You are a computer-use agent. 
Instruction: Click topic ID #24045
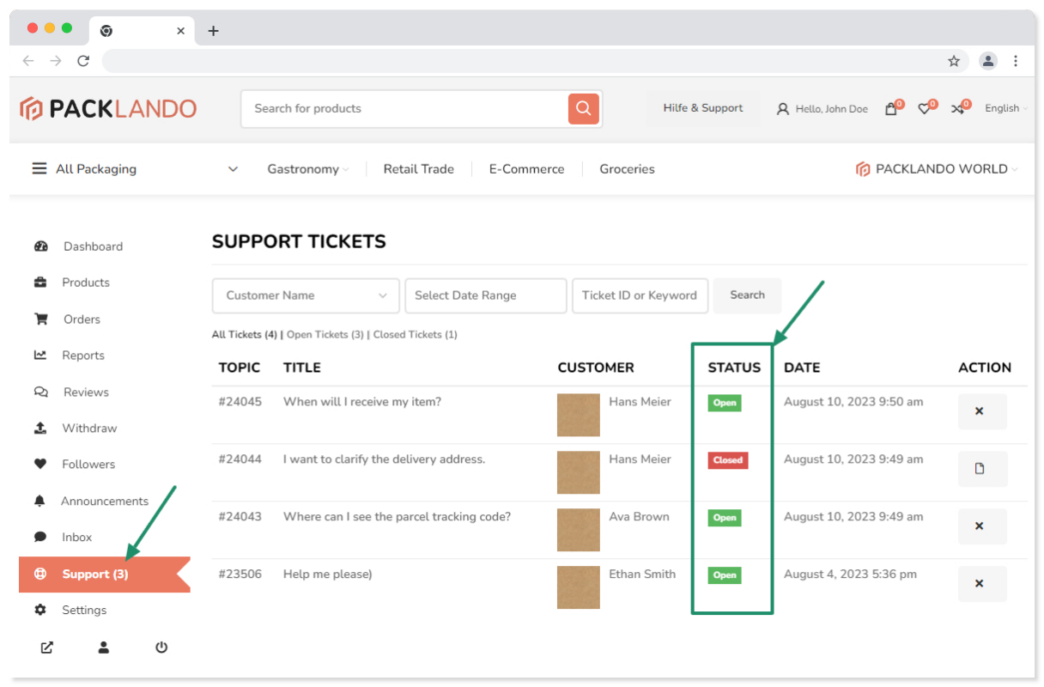[240, 401]
